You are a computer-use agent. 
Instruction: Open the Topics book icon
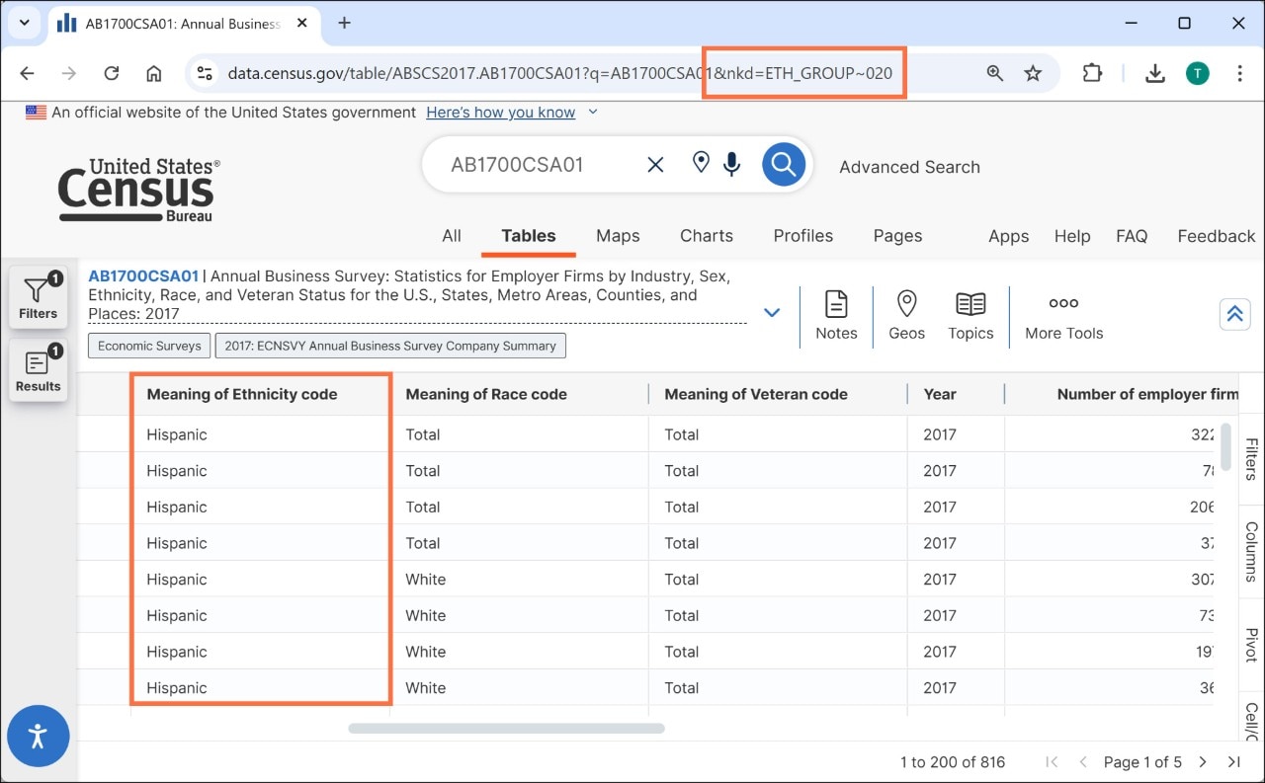(x=970, y=316)
